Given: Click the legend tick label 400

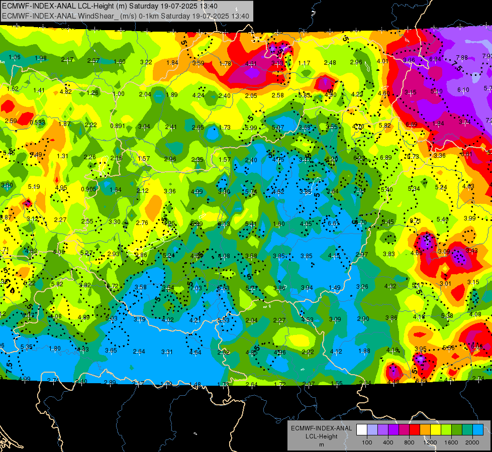Looking at the screenshot, I should point(388,442).
